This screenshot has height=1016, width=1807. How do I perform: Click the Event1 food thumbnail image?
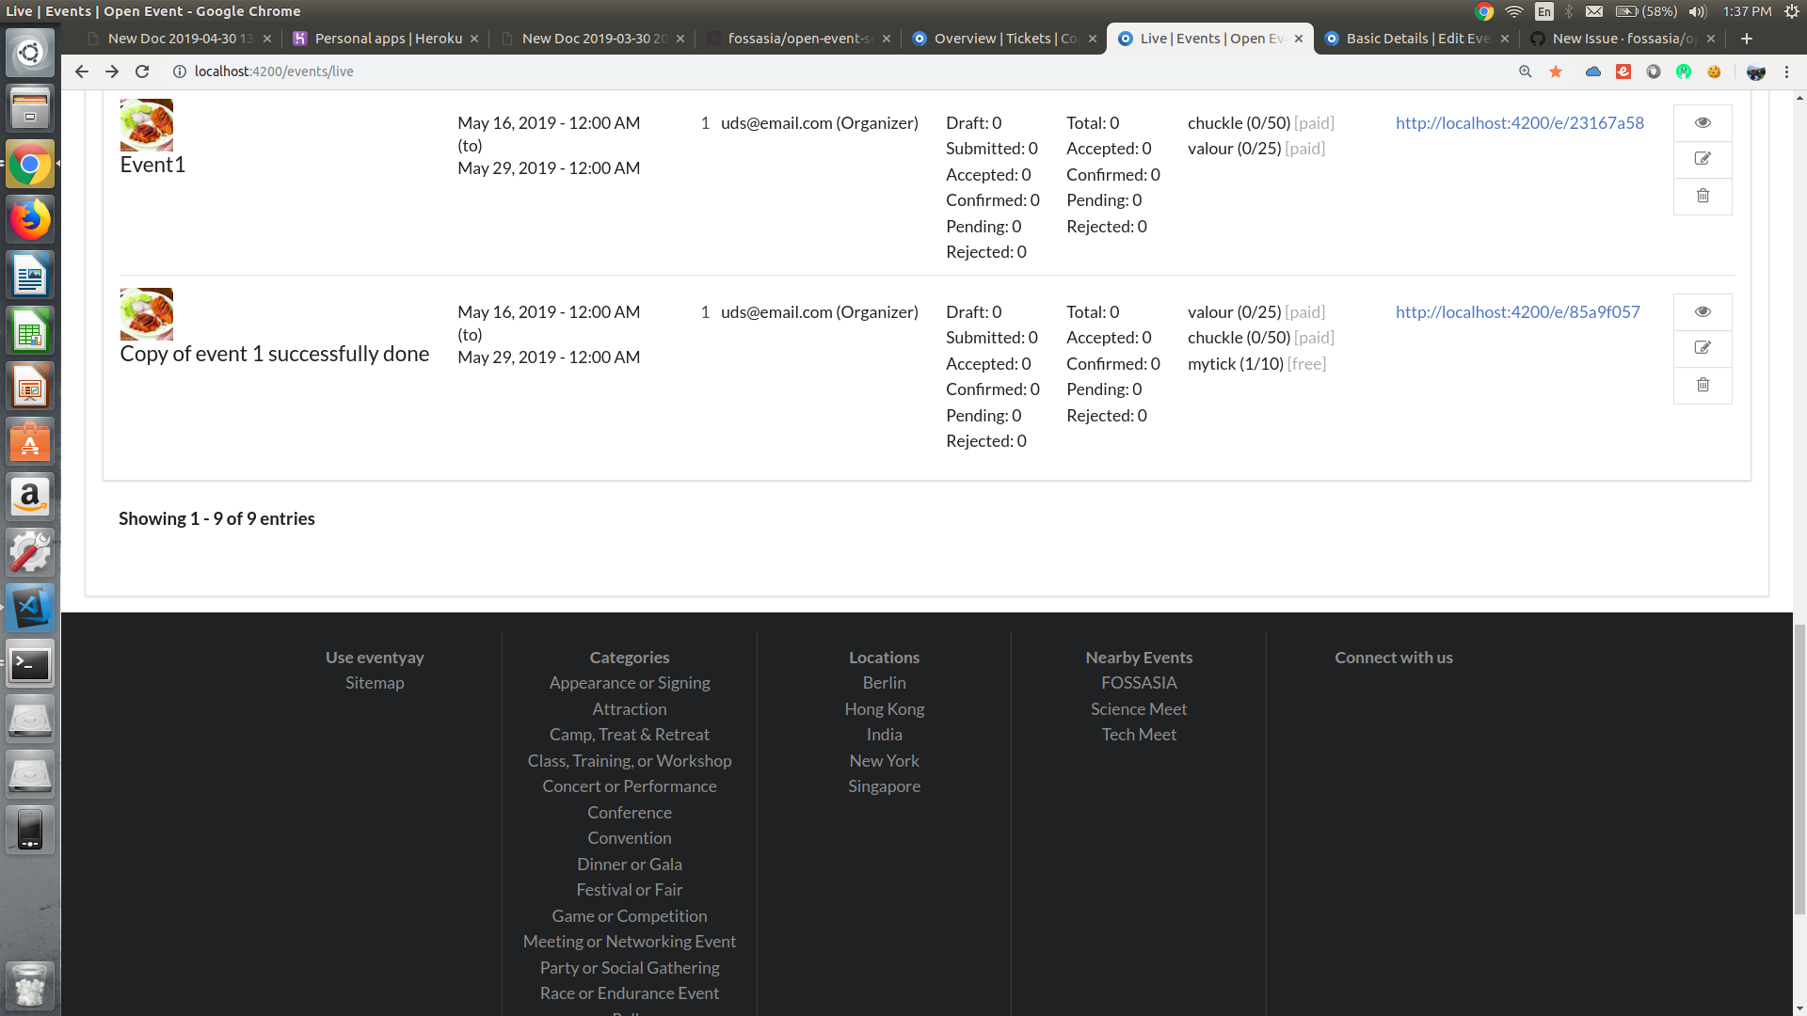(x=147, y=124)
